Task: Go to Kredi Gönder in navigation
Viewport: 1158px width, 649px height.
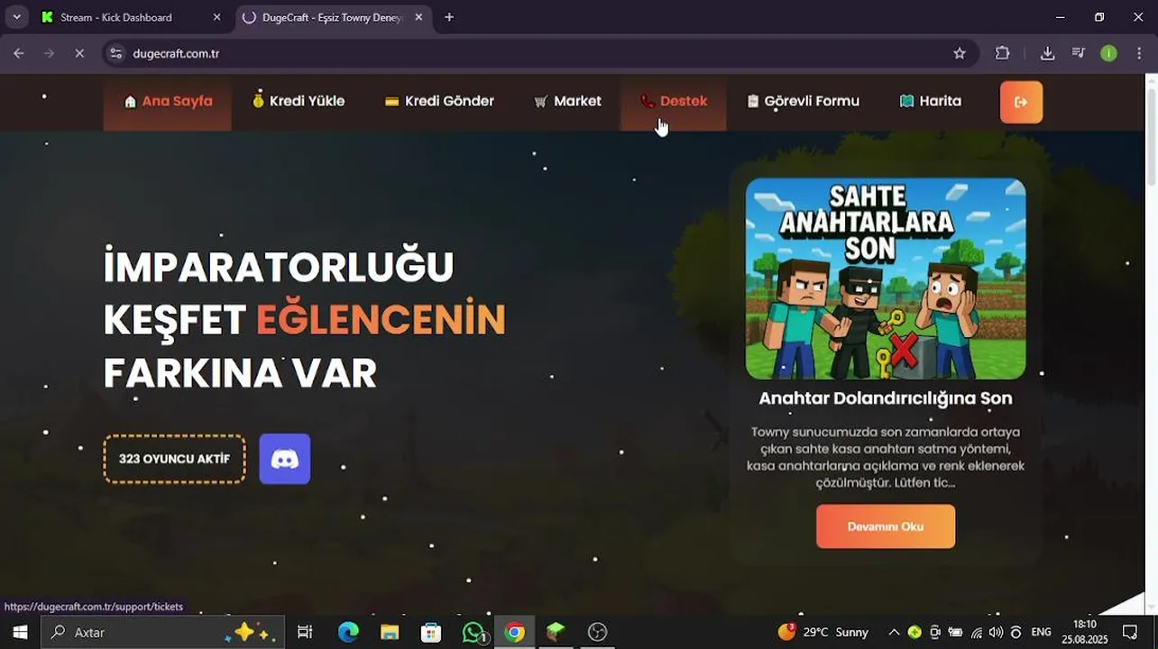Action: [439, 101]
